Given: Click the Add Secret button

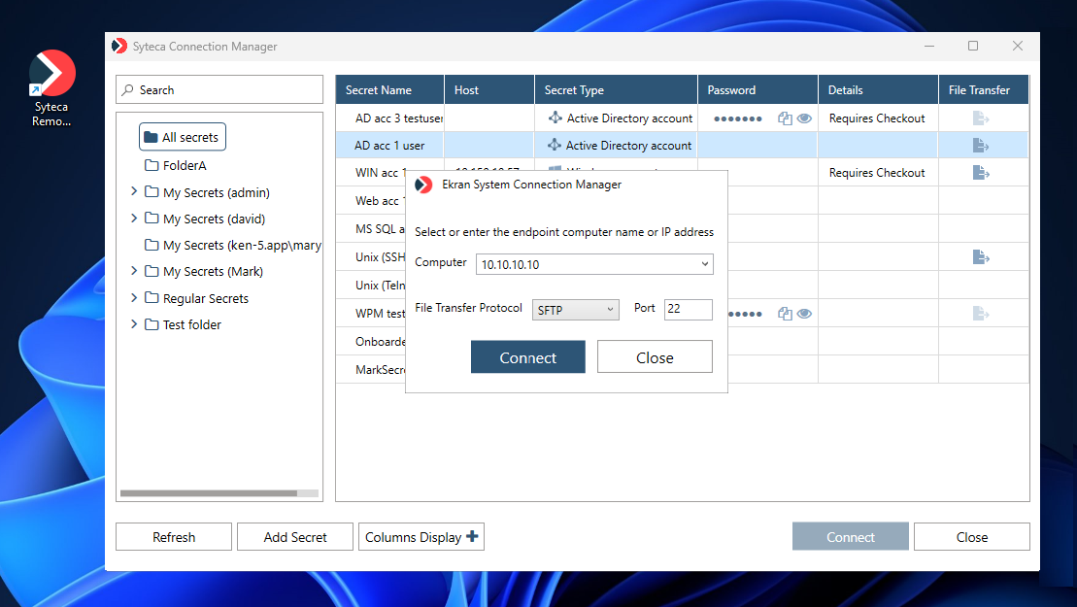Looking at the screenshot, I should [295, 537].
